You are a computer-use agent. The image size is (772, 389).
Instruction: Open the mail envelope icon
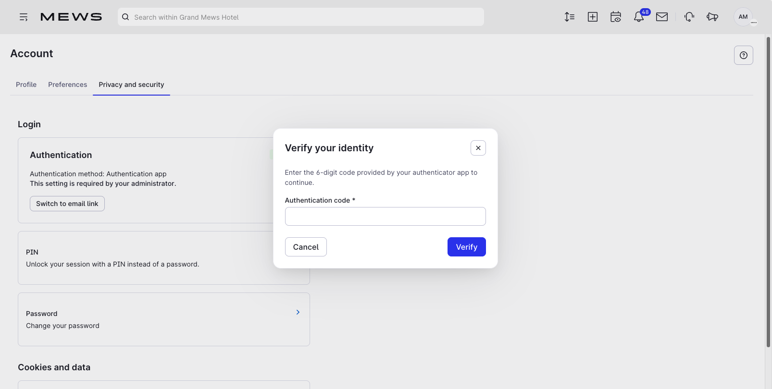[x=662, y=17]
